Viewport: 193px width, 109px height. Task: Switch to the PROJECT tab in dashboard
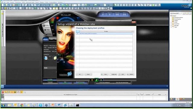pos(46,39)
